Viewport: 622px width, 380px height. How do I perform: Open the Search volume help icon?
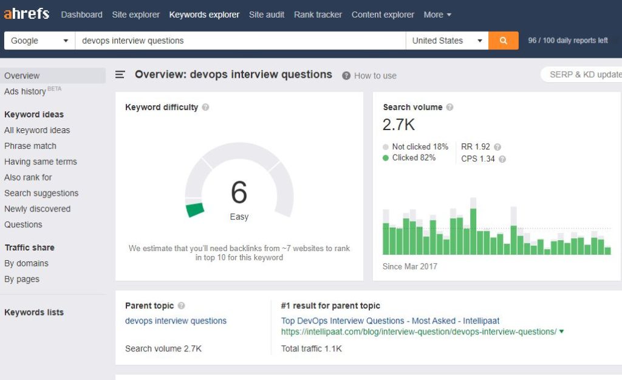coord(449,107)
